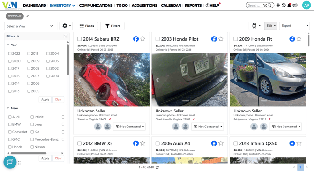Click the clear-filter funnel icon in Filters panel
The height and width of the screenshot is (172, 314).
click(66, 36)
